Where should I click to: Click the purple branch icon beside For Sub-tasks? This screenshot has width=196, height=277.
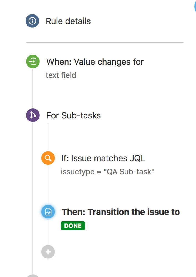[x=32, y=115]
